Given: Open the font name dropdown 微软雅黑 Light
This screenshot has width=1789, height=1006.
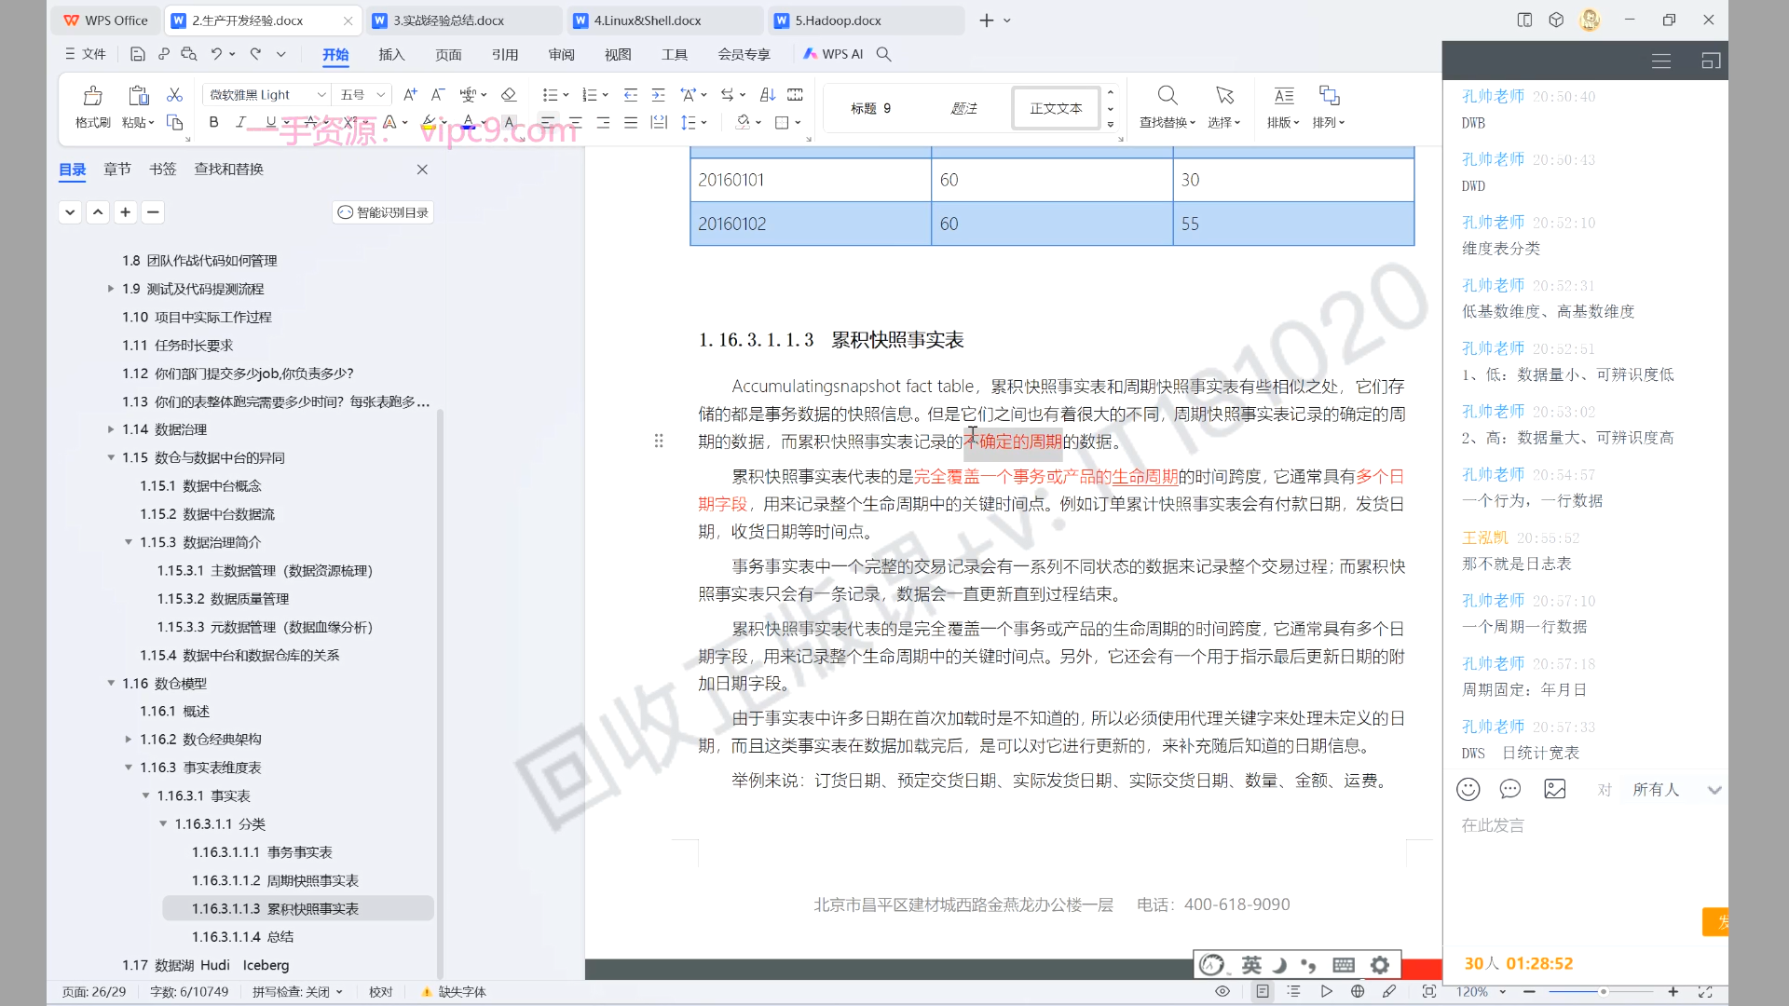Looking at the screenshot, I should click(x=321, y=95).
